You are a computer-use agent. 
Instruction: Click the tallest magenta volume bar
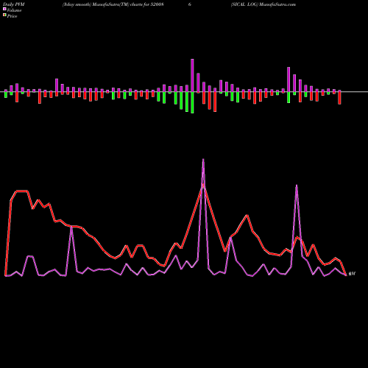192,75
